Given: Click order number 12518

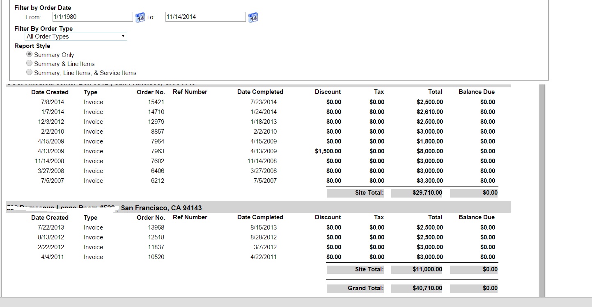Looking at the screenshot, I should click(156, 237).
